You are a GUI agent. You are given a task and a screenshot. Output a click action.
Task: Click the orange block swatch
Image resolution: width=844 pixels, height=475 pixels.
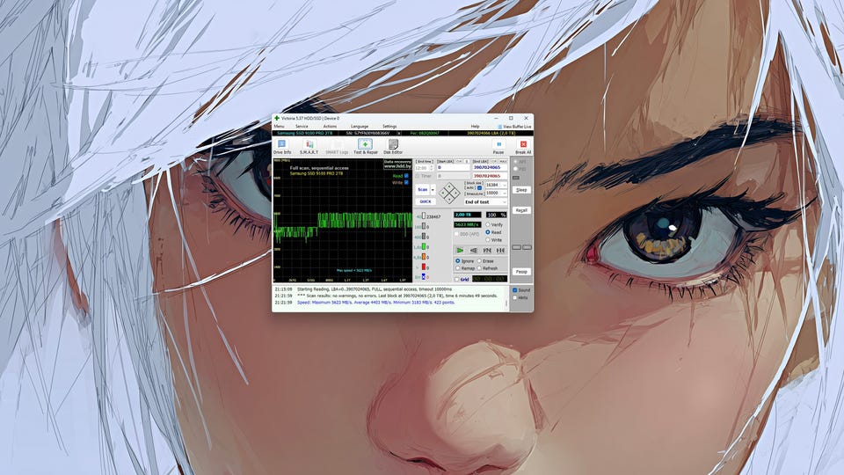[424, 256]
